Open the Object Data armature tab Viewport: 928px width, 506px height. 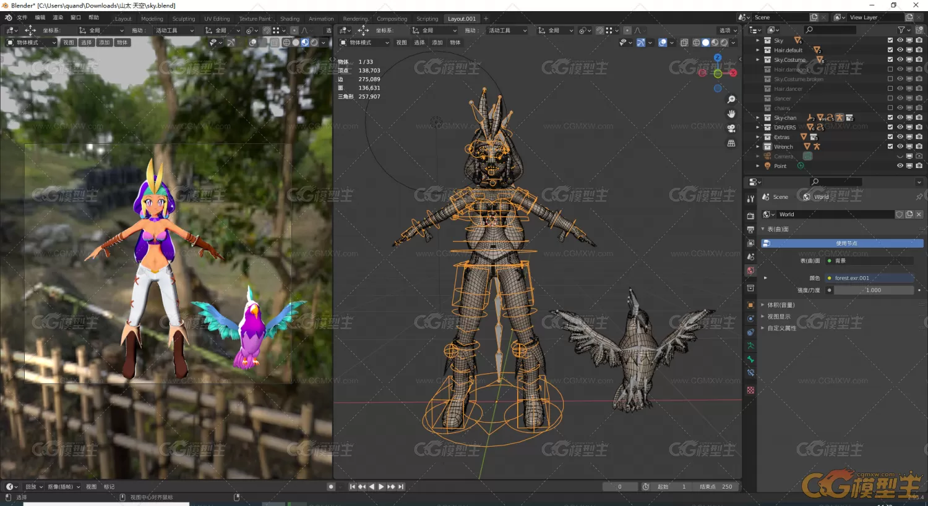point(750,346)
